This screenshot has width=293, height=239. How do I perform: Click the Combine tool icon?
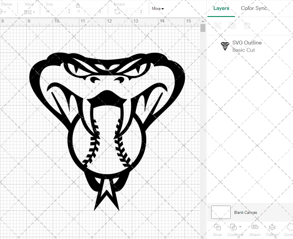tap(234, 227)
